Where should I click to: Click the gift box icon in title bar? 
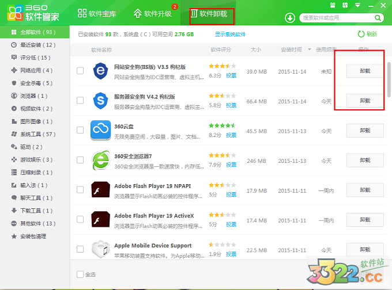click(333, 5)
